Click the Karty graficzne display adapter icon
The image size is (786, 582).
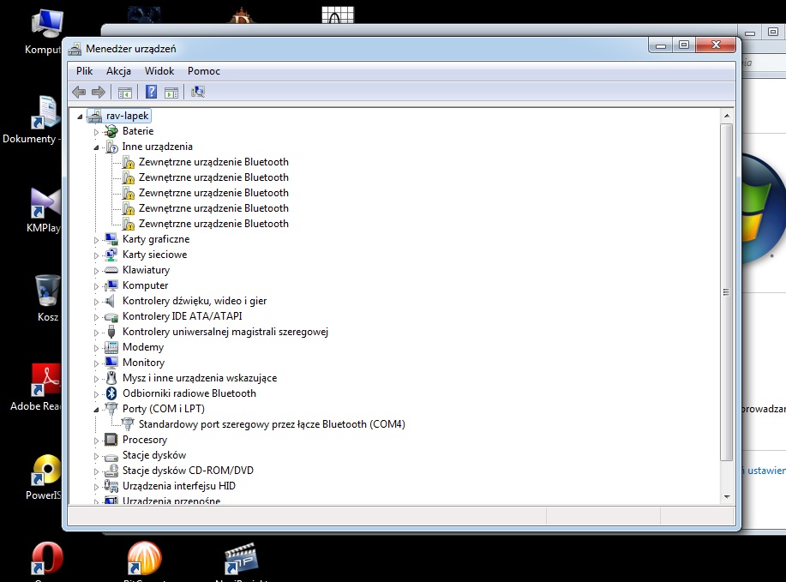[x=111, y=239]
